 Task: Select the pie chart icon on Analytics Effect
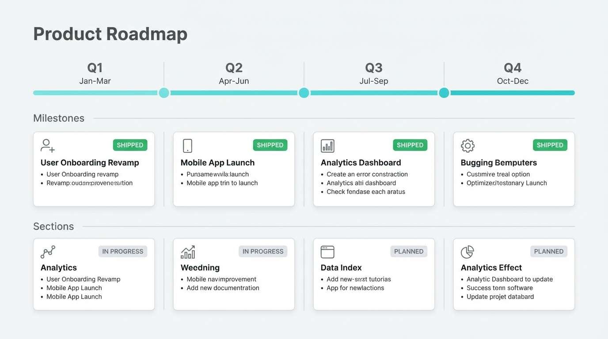pos(467,252)
